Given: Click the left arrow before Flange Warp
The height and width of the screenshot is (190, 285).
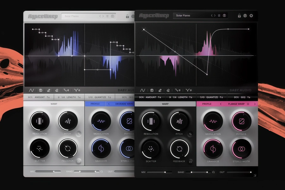Looking at the screenshot, I should (221, 104).
